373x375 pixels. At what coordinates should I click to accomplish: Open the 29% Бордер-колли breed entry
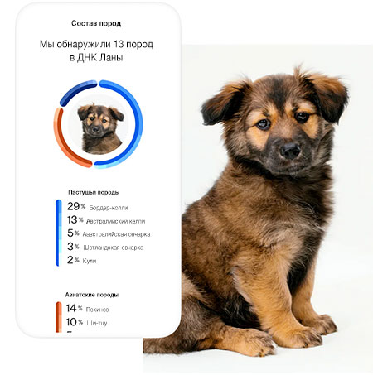point(97,207)
